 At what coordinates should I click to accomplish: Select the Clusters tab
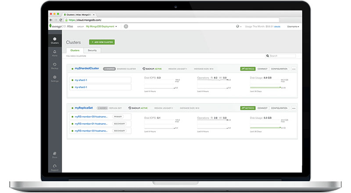pos(75,50)
